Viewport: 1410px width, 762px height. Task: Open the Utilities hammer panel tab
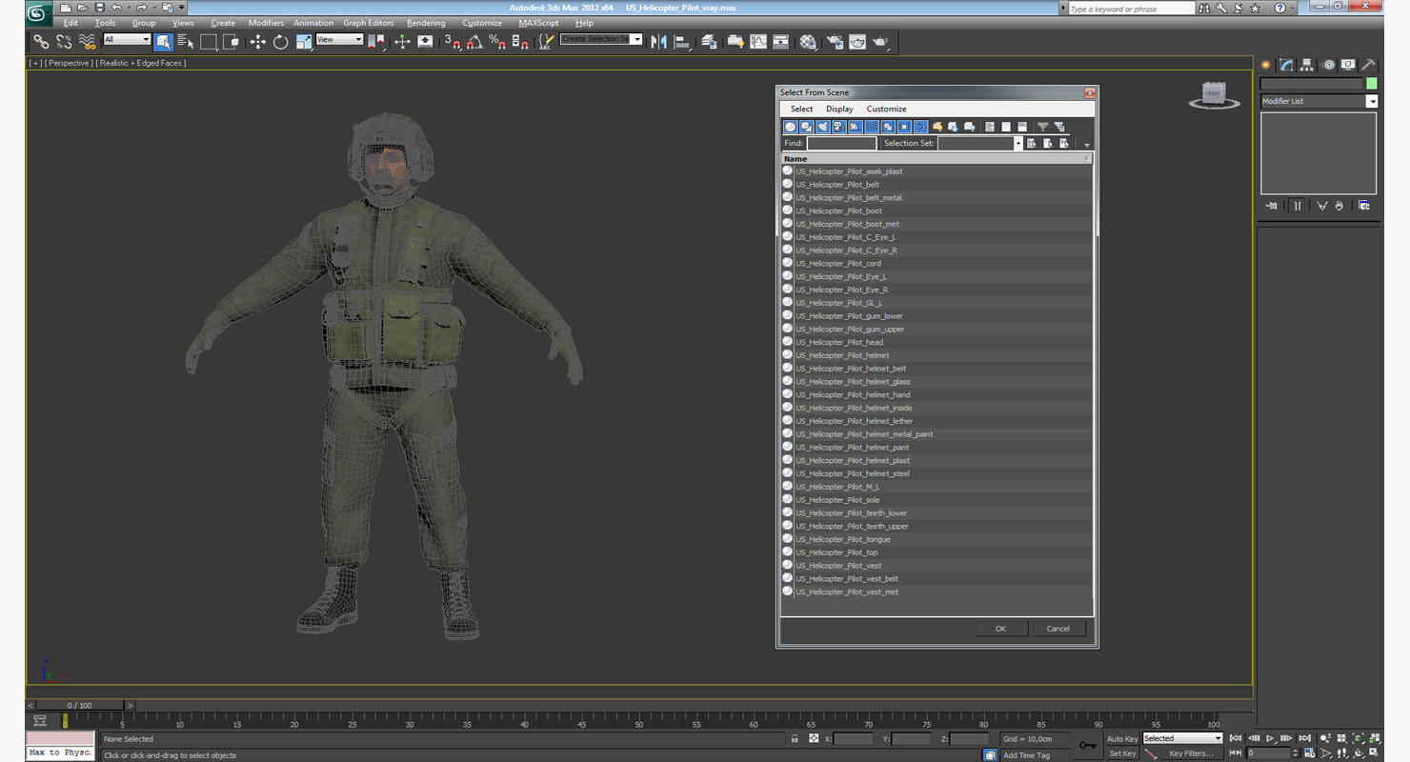[1368, 65]
